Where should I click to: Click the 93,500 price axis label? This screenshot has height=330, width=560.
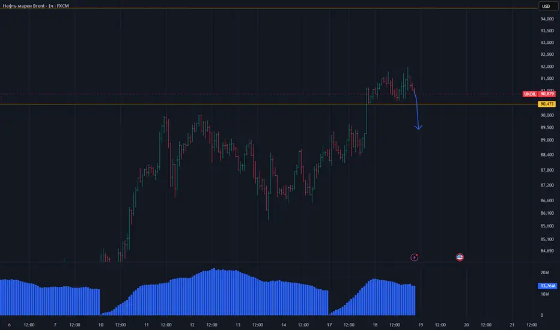(547, 31)
